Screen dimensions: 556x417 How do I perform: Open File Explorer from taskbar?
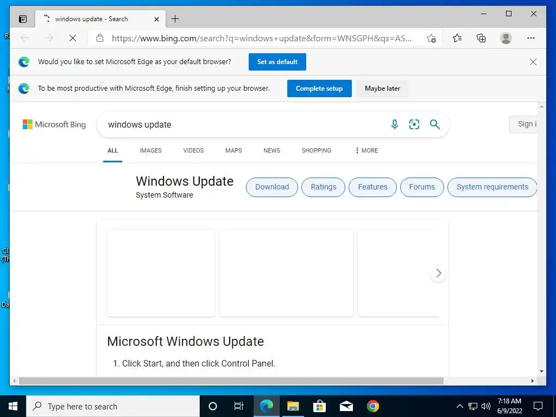pos(293,406)
